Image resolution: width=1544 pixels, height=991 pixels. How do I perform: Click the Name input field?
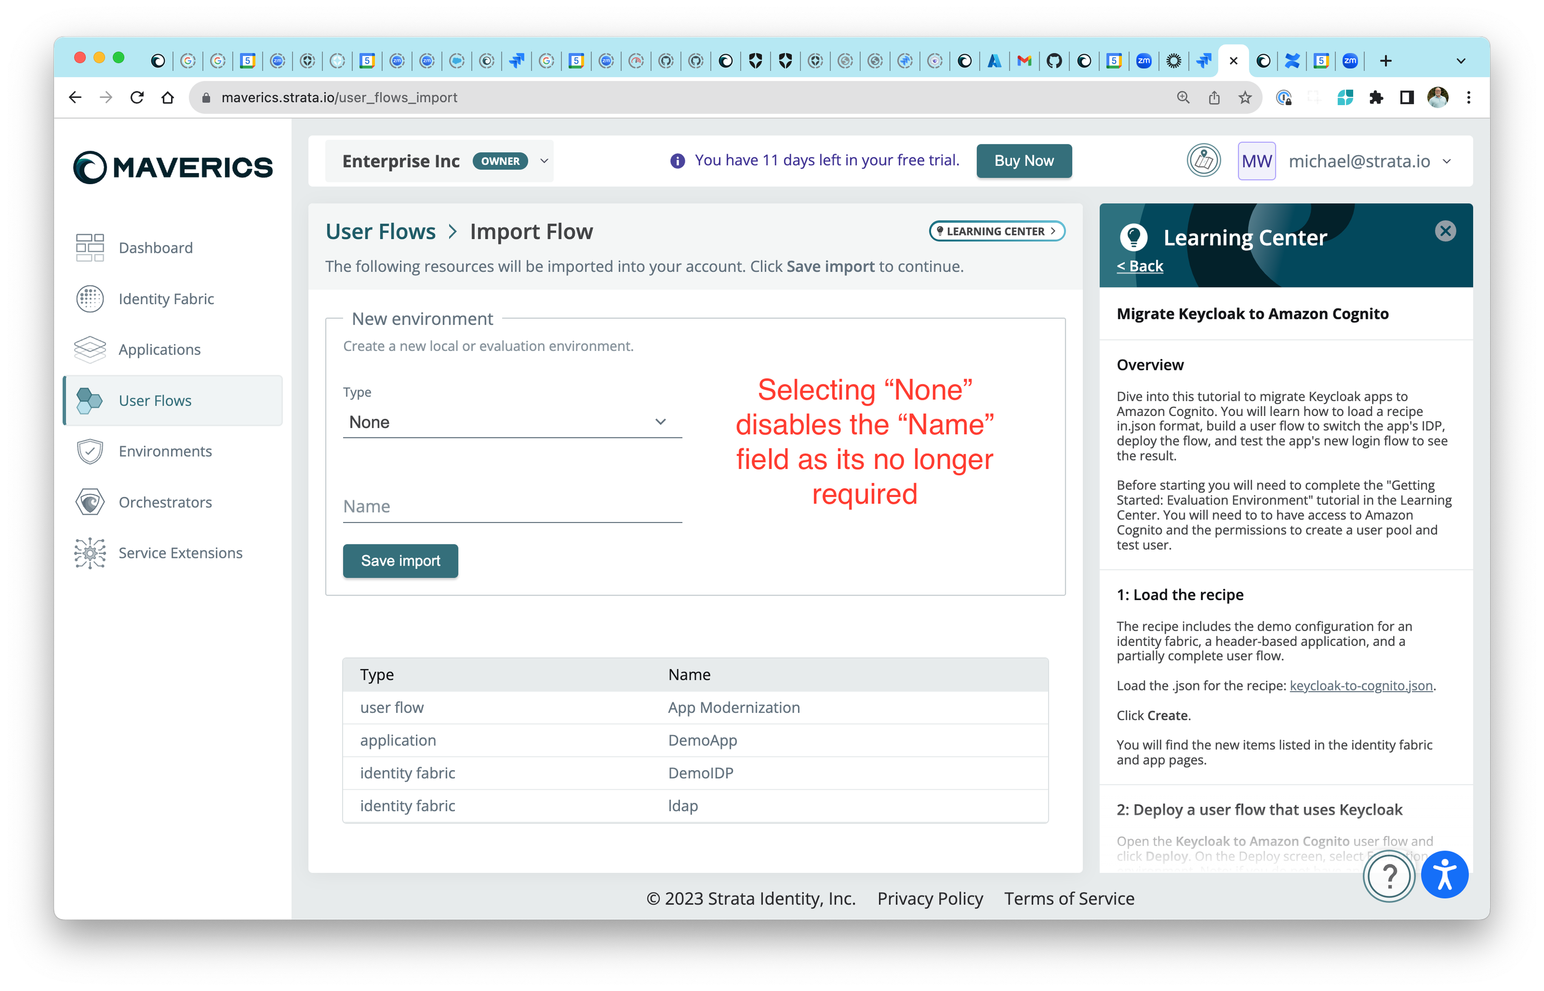[x=512, y=506]
